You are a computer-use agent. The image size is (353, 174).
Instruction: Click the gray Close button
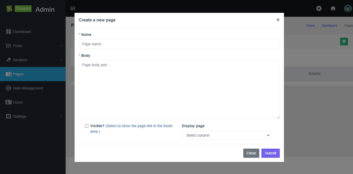tap(251, 153)
